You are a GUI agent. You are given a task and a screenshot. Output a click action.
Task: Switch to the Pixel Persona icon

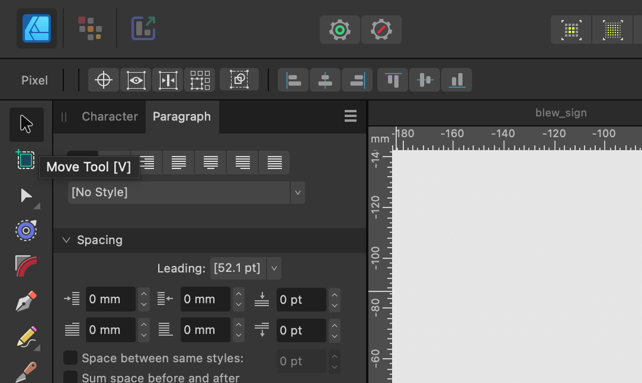[x=90, y=28]
